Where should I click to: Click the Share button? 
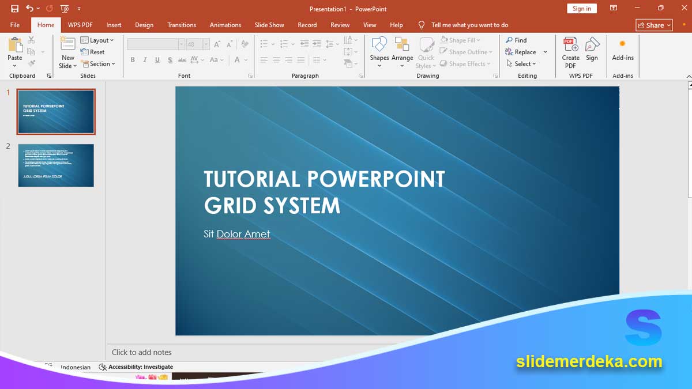[655, 25]
